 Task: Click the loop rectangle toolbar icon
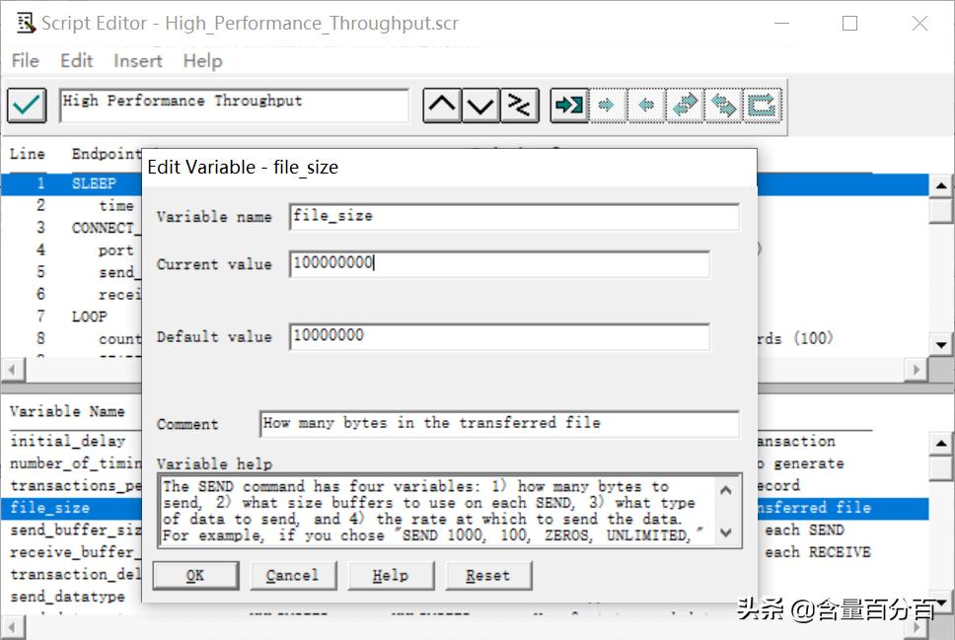tap(762, 106)
